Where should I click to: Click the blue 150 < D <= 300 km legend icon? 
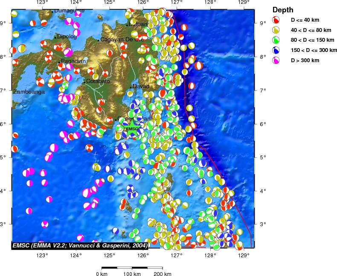(276, 50)
